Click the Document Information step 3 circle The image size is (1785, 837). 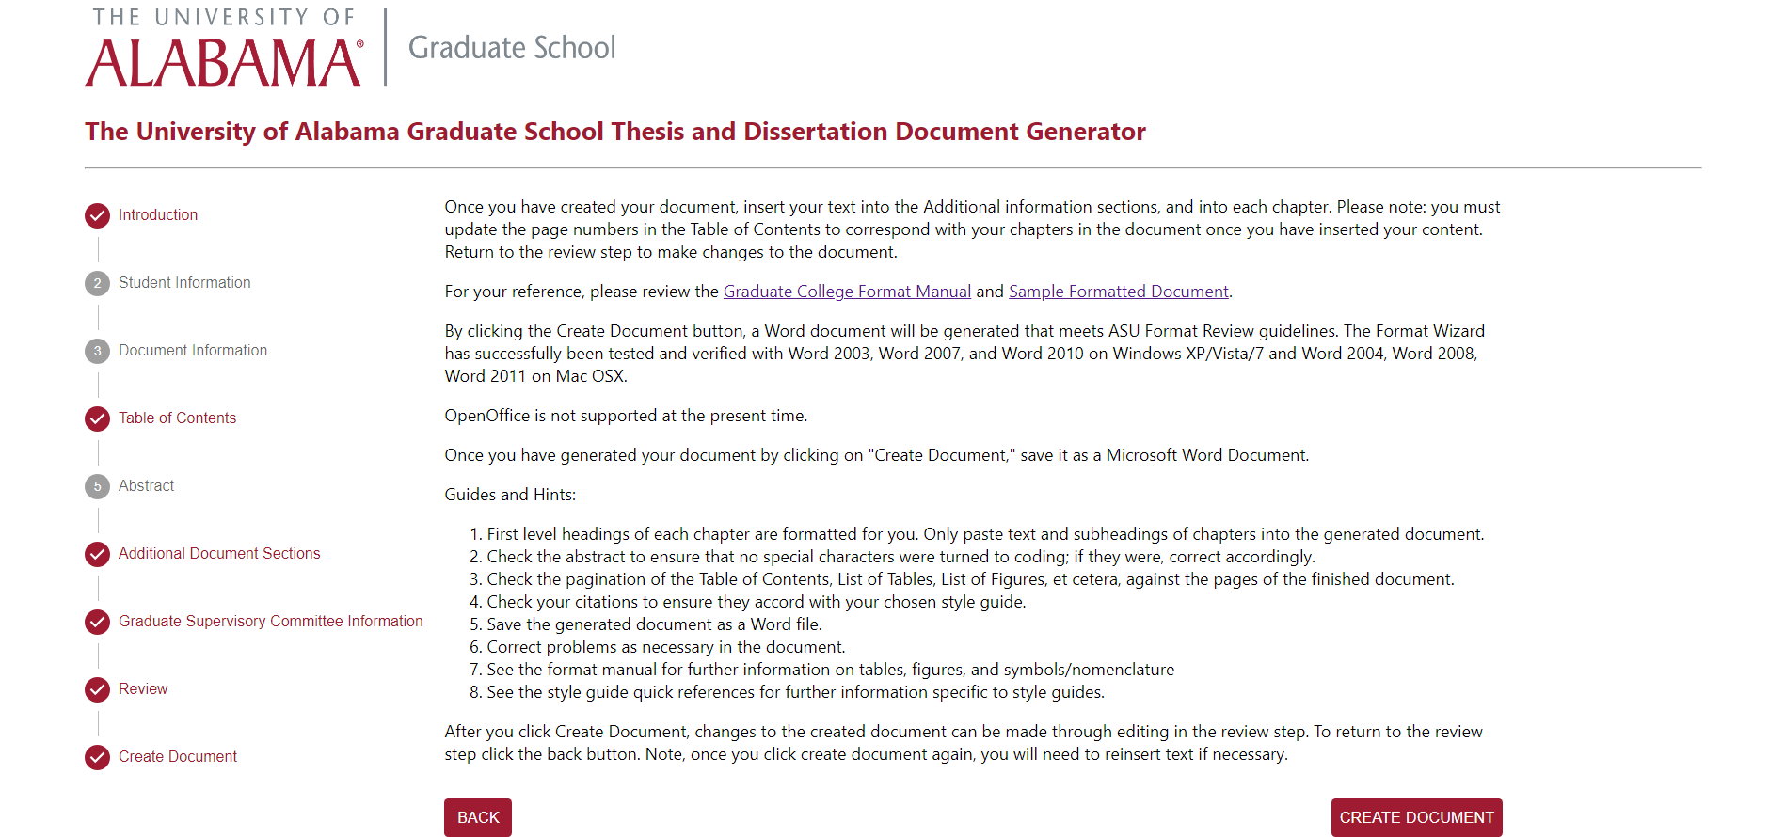(97, 351)
